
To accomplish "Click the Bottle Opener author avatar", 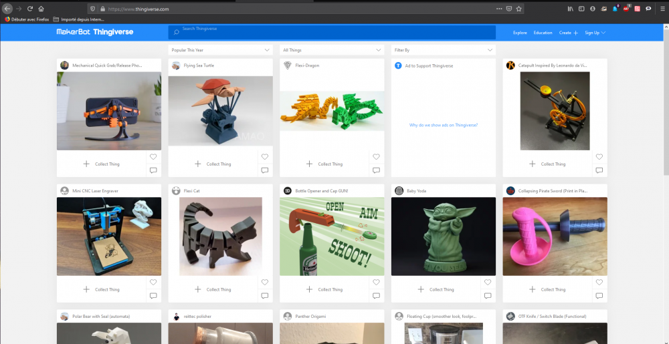I will coord(288,191).
